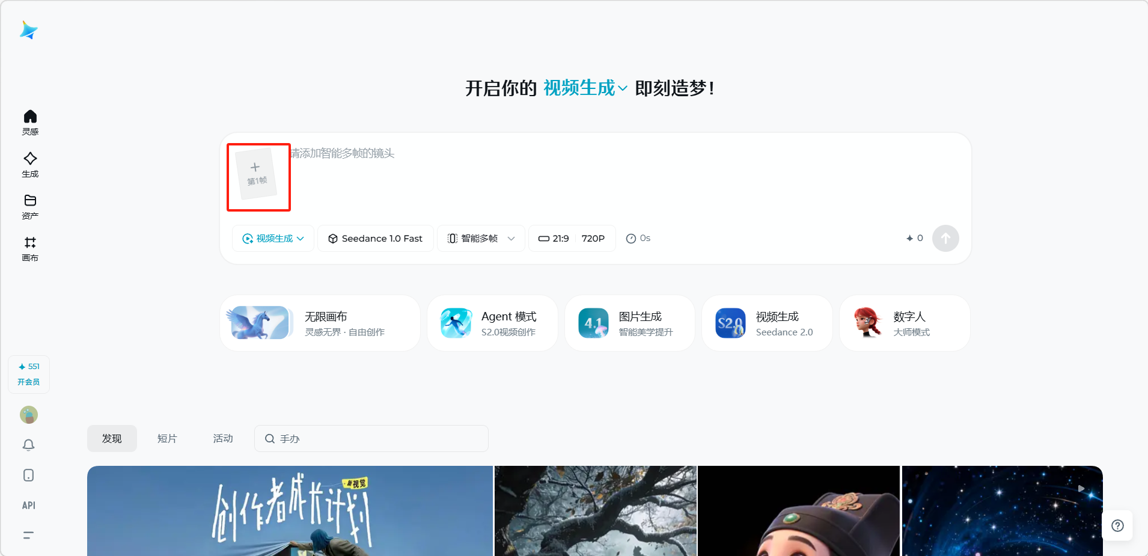Select the Seedance 1.0 Fast model button

coord(376,239)
